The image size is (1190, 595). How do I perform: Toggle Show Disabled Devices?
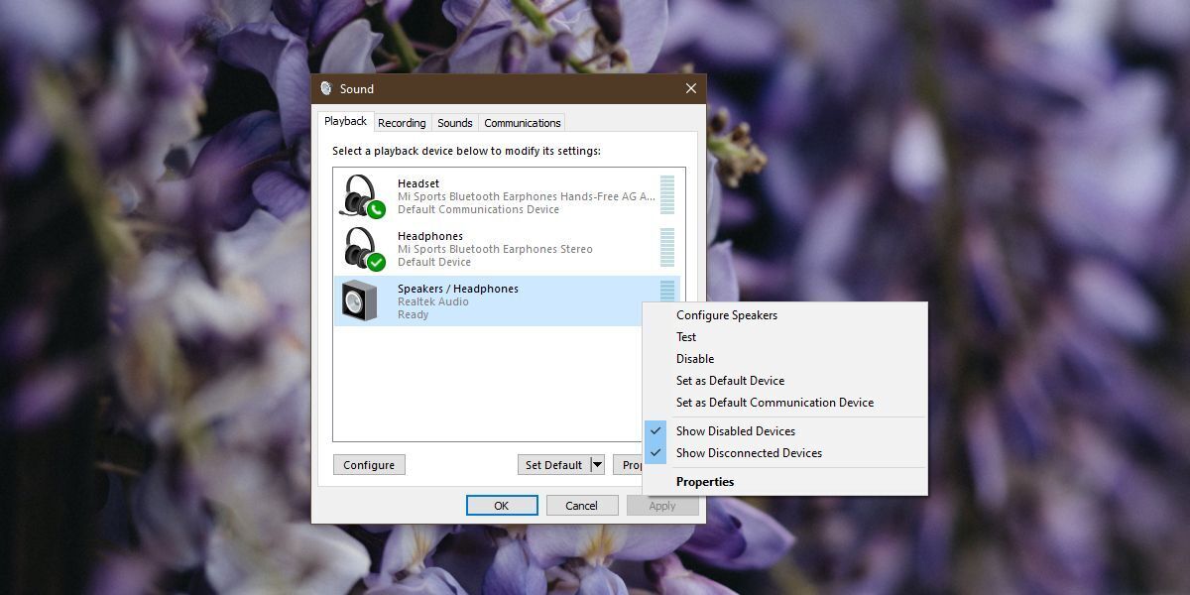click(x=736, y=430)
